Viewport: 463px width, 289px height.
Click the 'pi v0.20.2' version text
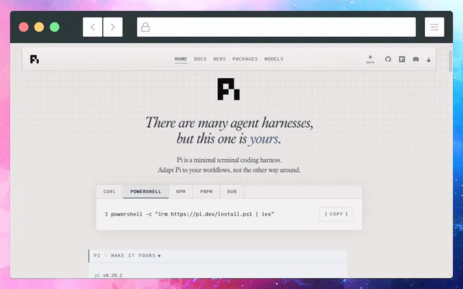click(x=108, y=275)
